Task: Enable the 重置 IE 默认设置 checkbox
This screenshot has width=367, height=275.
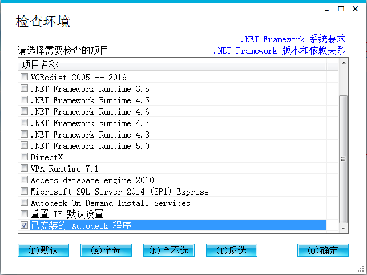Action: click(24, 214)
